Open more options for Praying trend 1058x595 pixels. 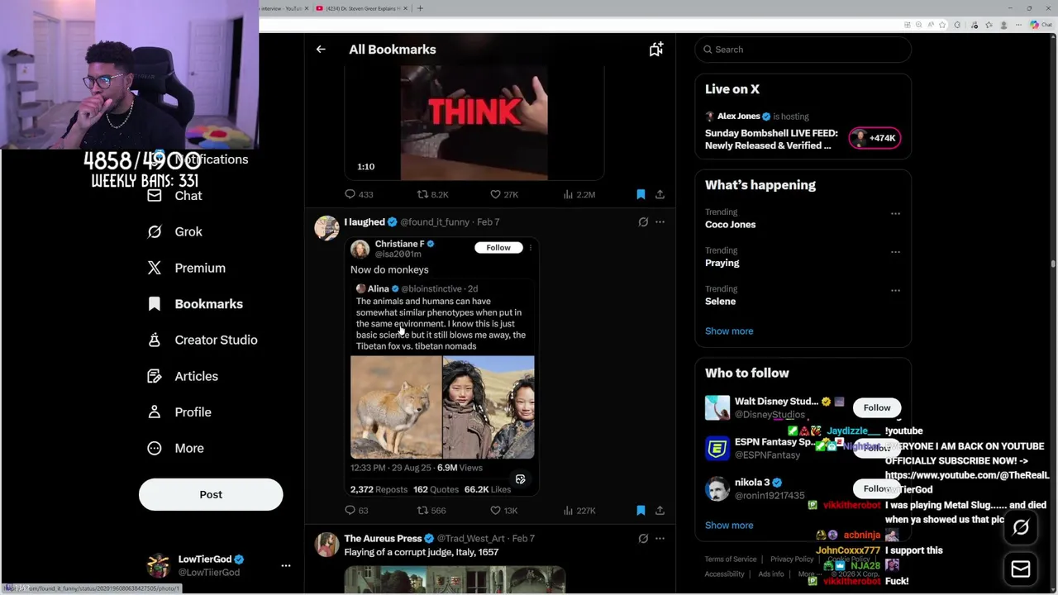tap(895, 252)
